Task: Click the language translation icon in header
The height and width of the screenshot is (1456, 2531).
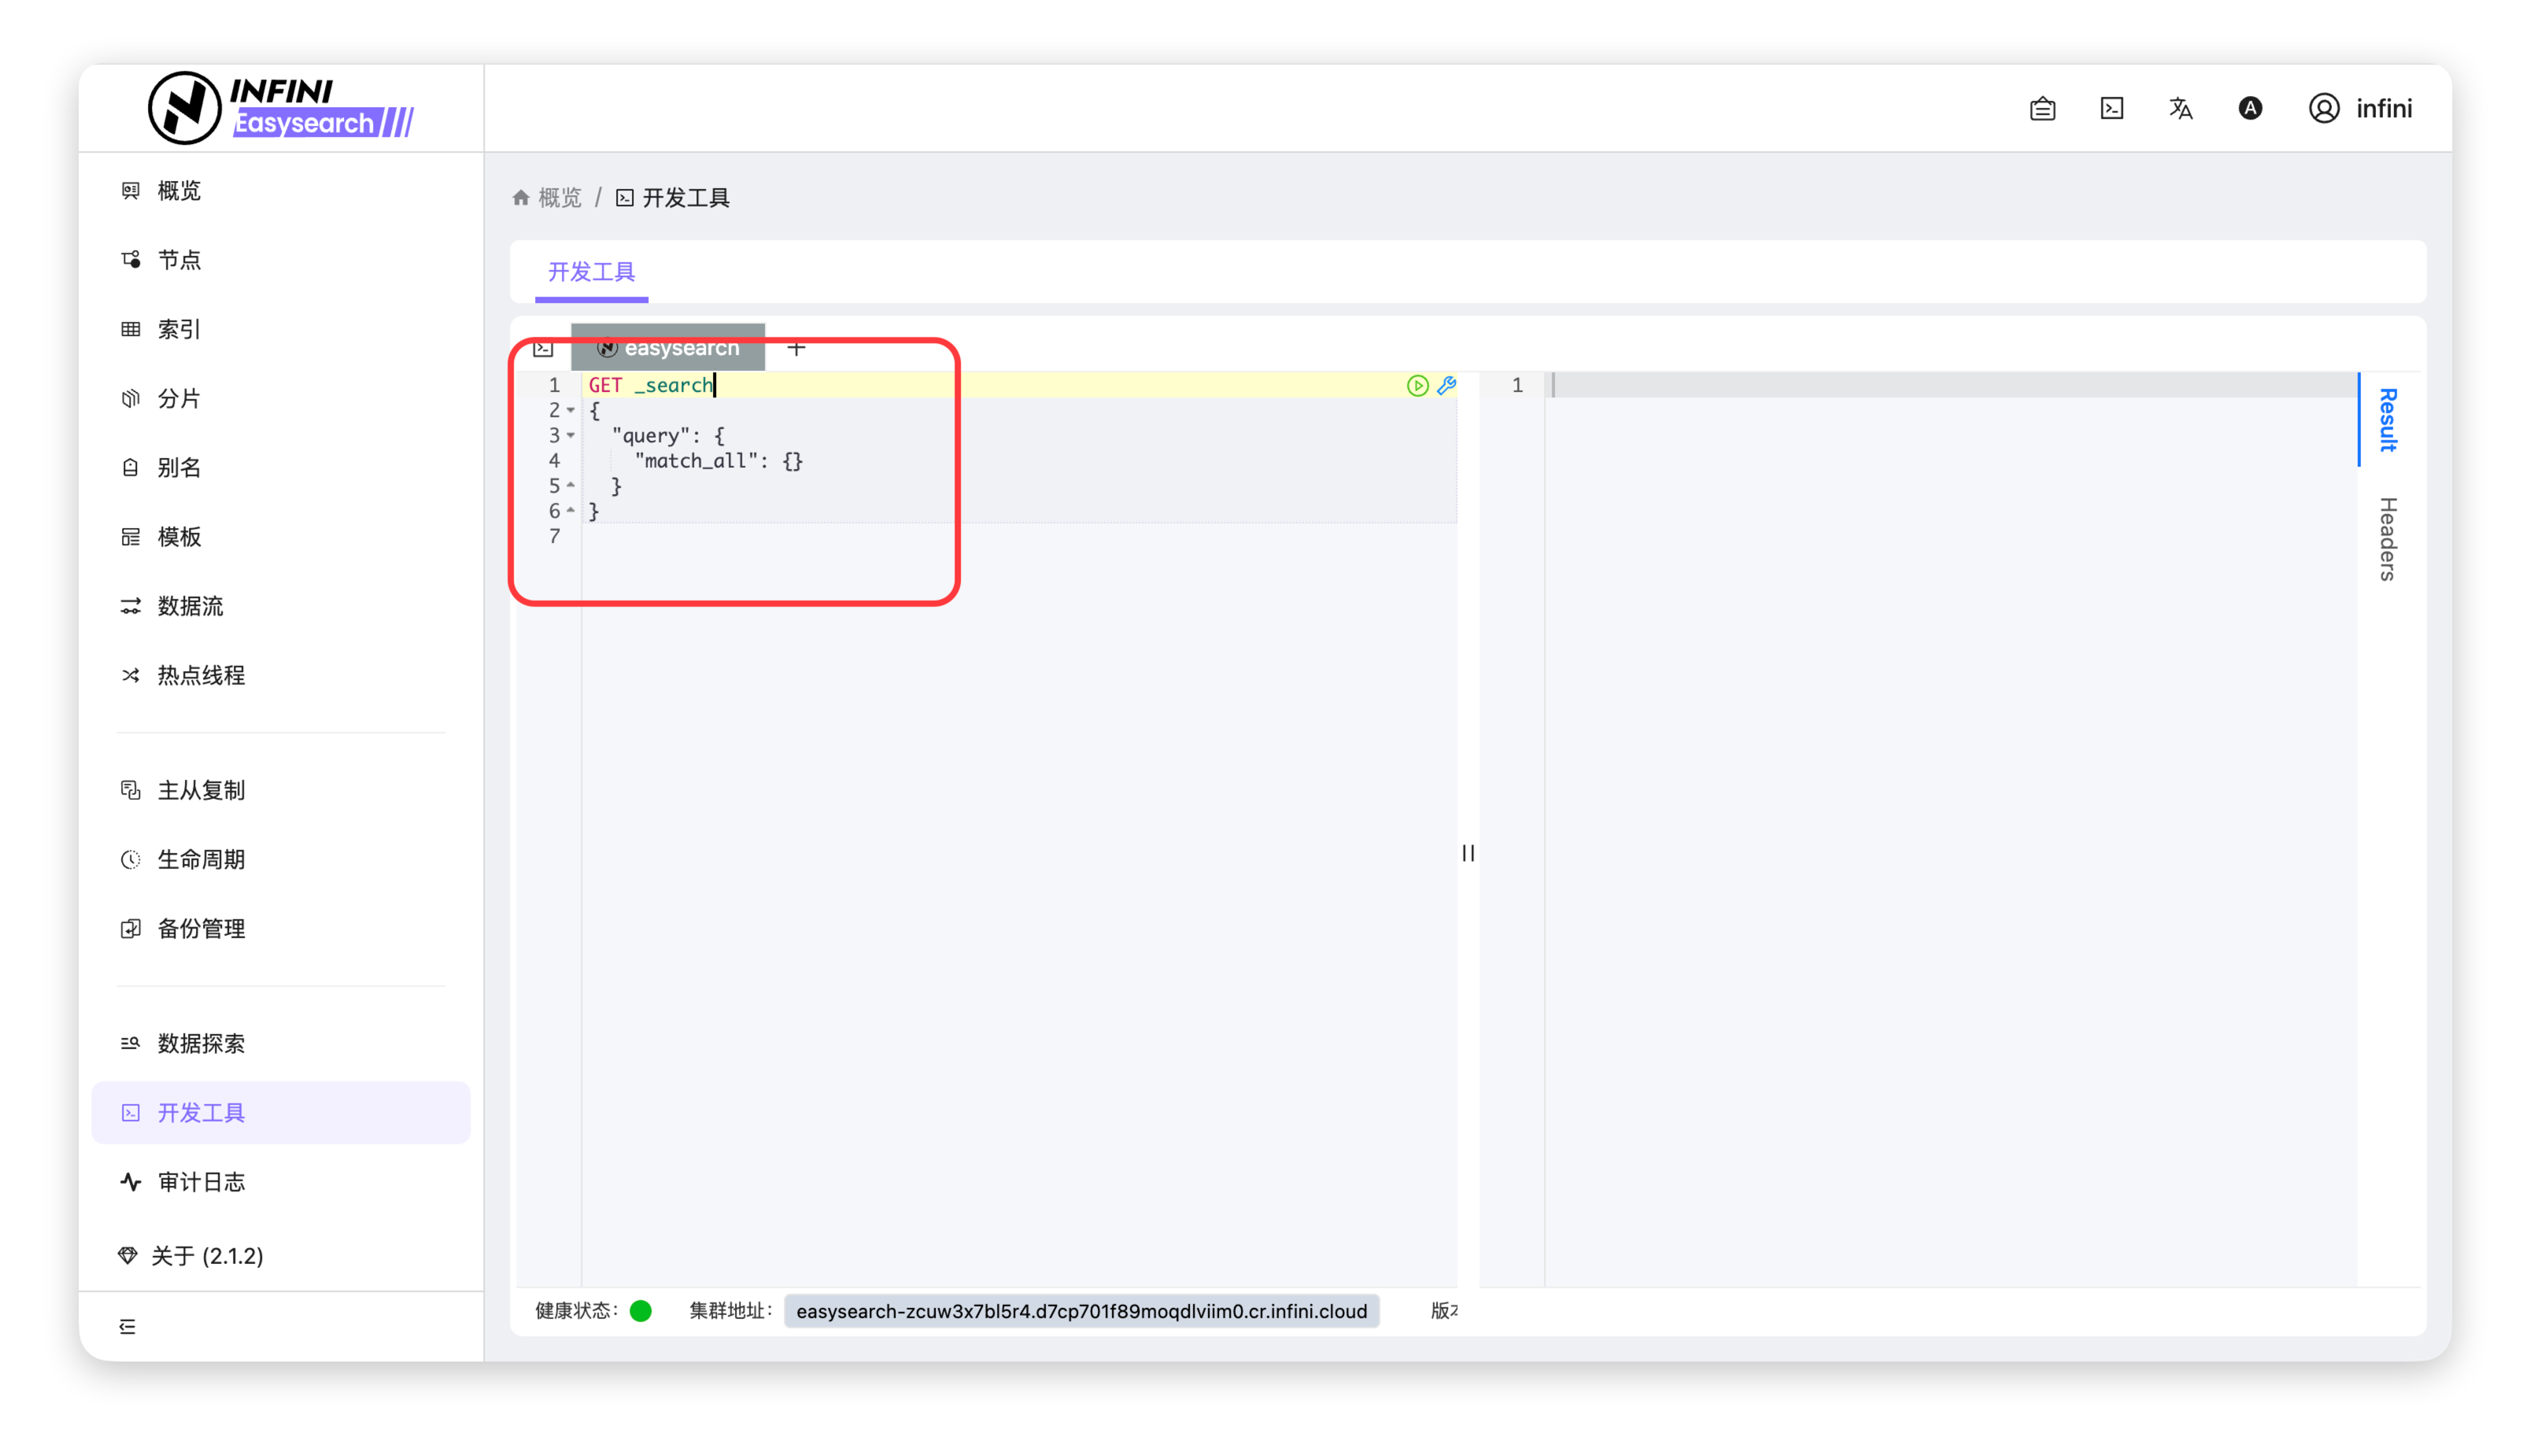Action: click(x=2180, y=108)
